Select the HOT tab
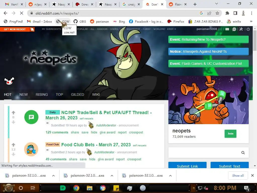This screenshot has height=193, width=257. tap(8, 94)
